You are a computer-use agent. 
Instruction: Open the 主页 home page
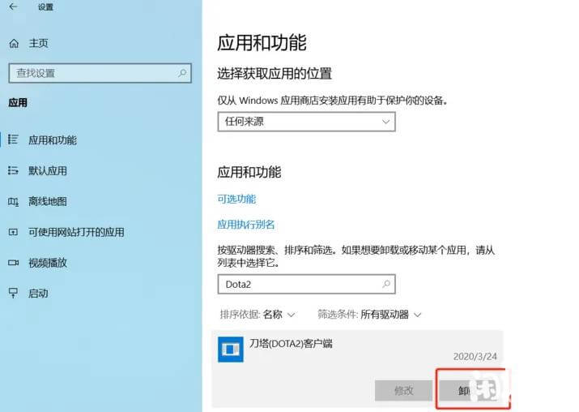coord(38,43)
